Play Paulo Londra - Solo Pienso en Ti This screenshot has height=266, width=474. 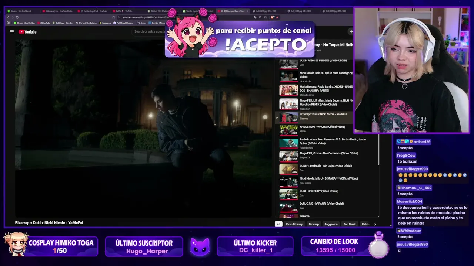pos(333,141)
